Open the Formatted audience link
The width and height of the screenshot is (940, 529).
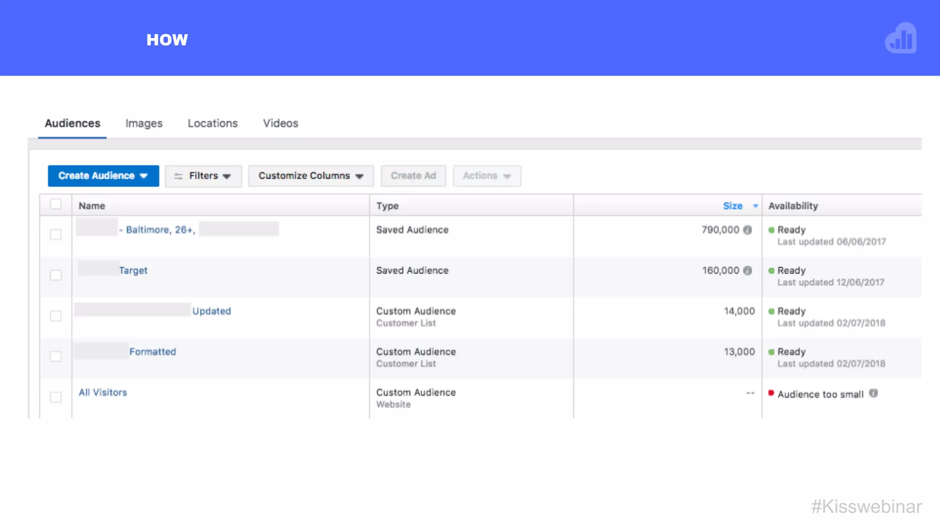(152, 352)
